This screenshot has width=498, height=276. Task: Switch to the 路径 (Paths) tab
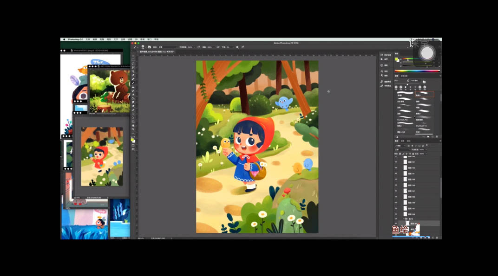tap(409, 141)
